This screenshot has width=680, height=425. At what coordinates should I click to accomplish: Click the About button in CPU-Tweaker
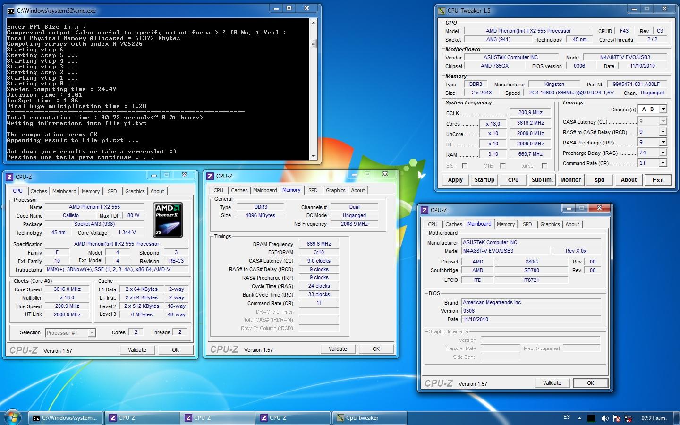click(629, 179)
